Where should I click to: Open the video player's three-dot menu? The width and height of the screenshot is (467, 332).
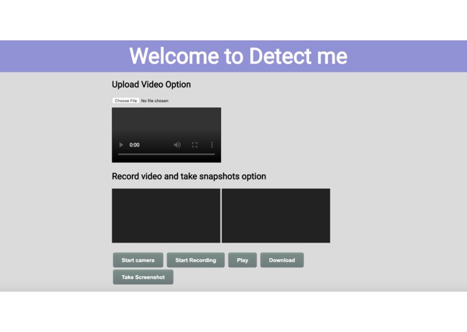tap(212, 145)
